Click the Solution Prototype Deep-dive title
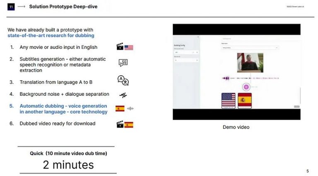Viewport: 318px width, 176px height. click(x=63, y=7)
